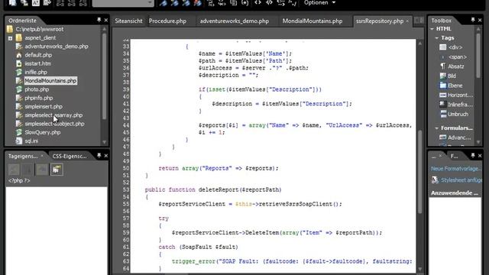489x275 pixels.
Task: Switch to the Siteansicht tab
Action: tap(128, 21)
